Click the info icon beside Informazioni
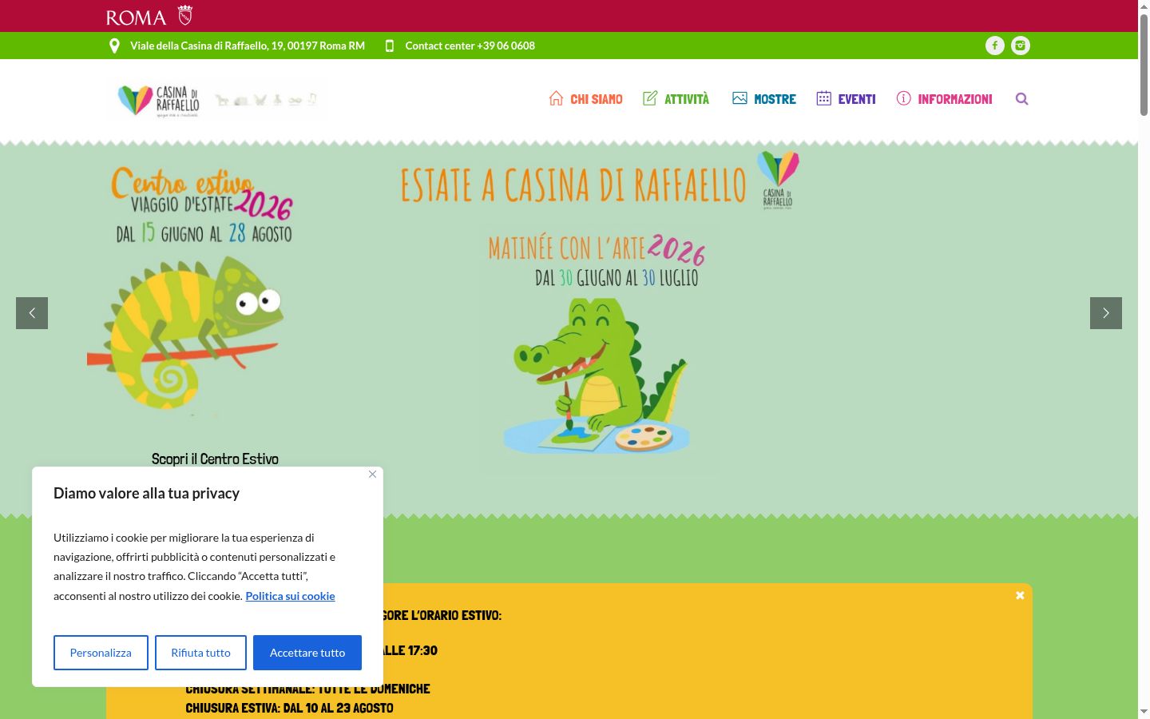This screenshot has height=719, width=1150. coord(903,98)
